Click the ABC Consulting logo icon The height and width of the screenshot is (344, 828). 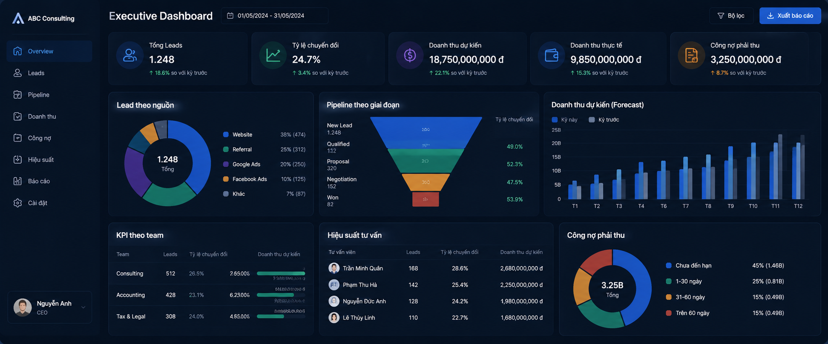click(18, 18)
